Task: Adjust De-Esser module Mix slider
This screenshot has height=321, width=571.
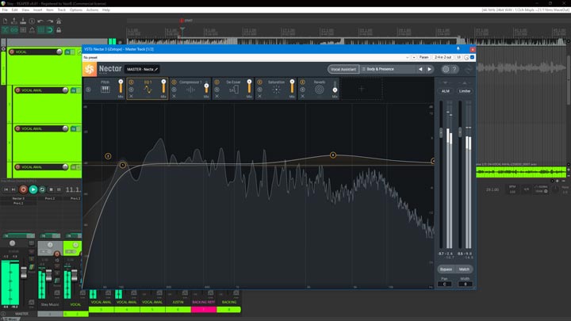Action: pyautogui.click(x=249, y=87)
